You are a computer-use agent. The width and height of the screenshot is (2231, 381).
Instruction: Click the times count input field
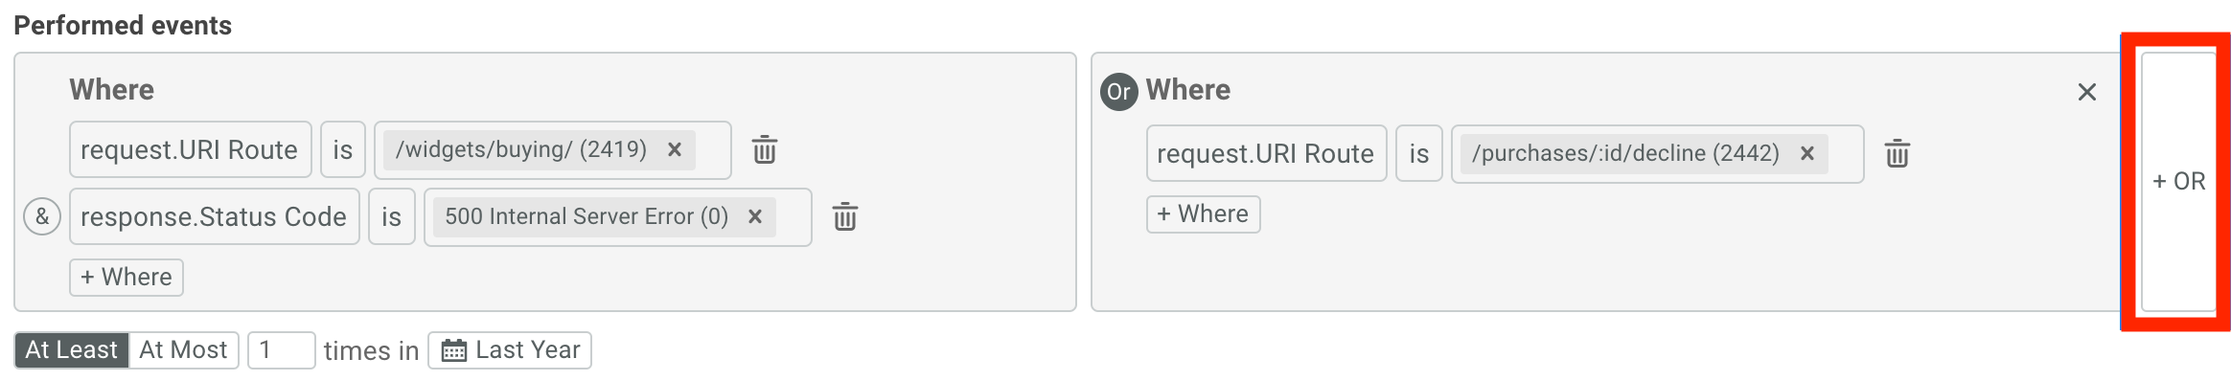click(x=282, y=350)
